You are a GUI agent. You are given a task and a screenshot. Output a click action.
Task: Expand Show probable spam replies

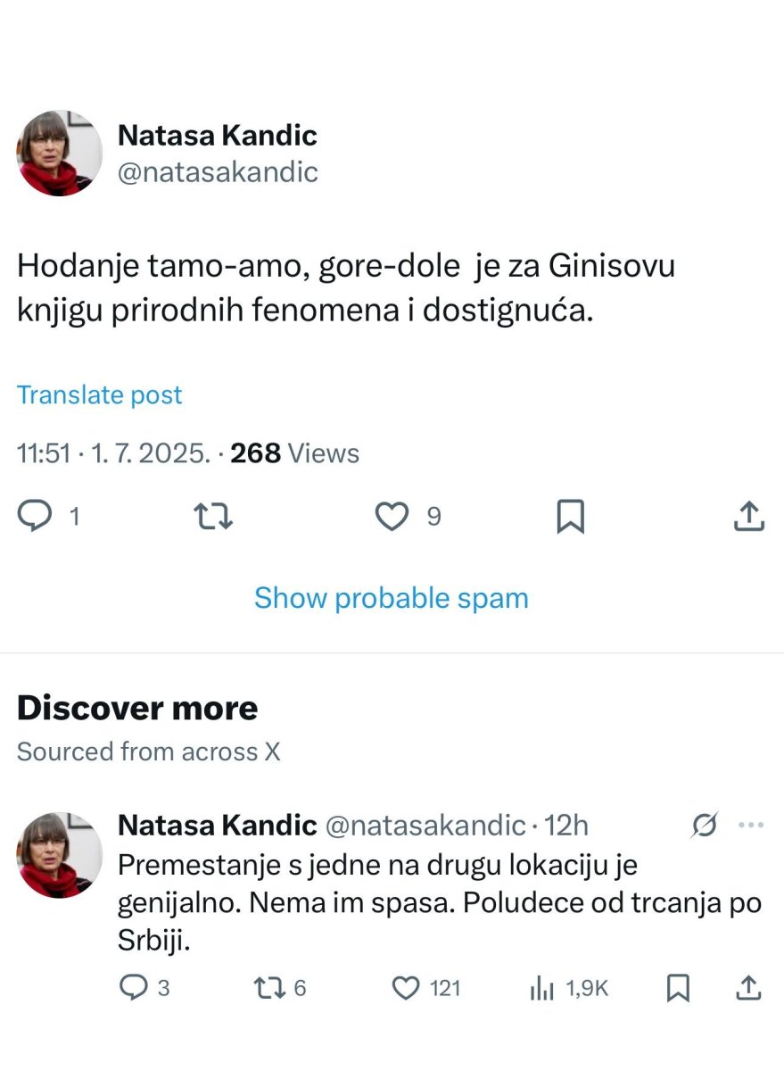tap(392, 598)
